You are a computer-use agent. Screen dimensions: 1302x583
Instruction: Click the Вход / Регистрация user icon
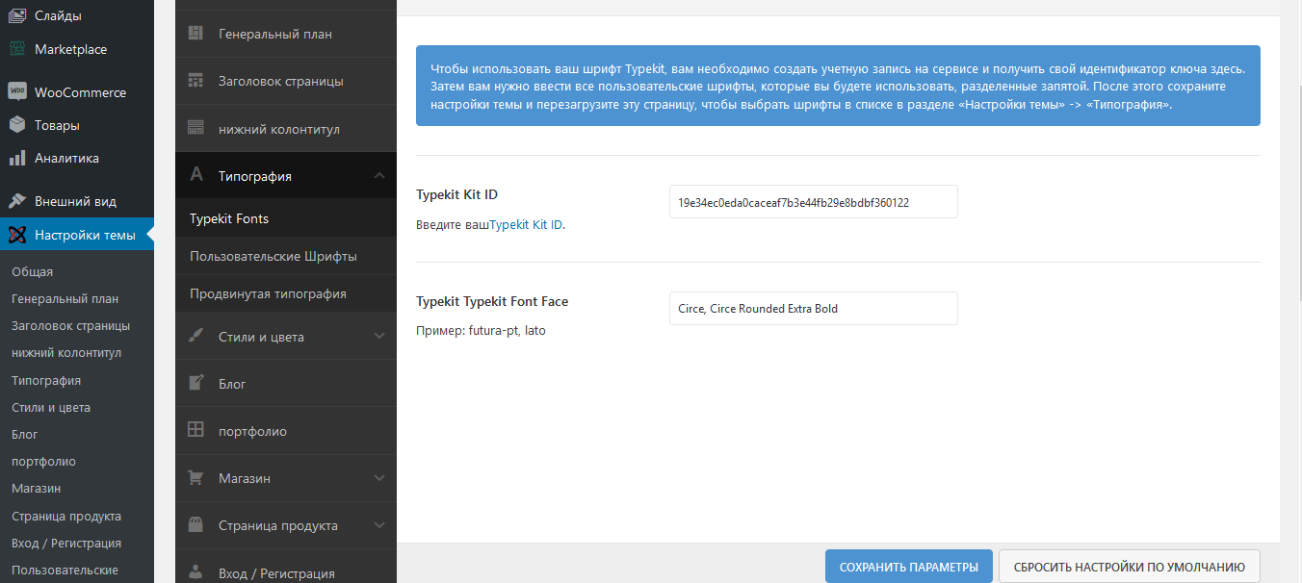(x=196, y=572)
